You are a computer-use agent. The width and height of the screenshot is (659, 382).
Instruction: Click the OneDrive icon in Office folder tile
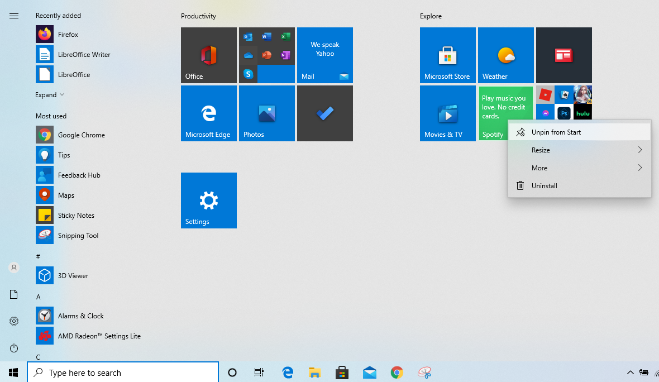tap(249, 55)
